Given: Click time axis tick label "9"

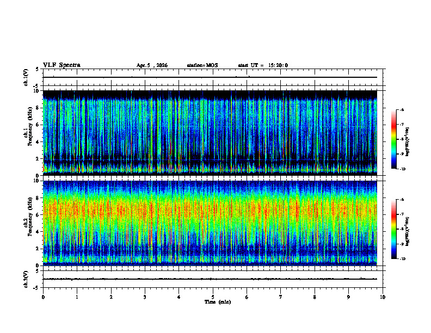Looking at the screenshot, I should [348, 297].
